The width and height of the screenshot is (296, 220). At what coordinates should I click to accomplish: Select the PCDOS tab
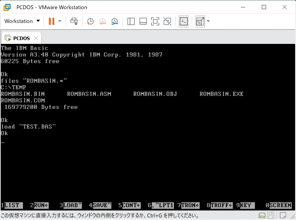coord(21,38)
